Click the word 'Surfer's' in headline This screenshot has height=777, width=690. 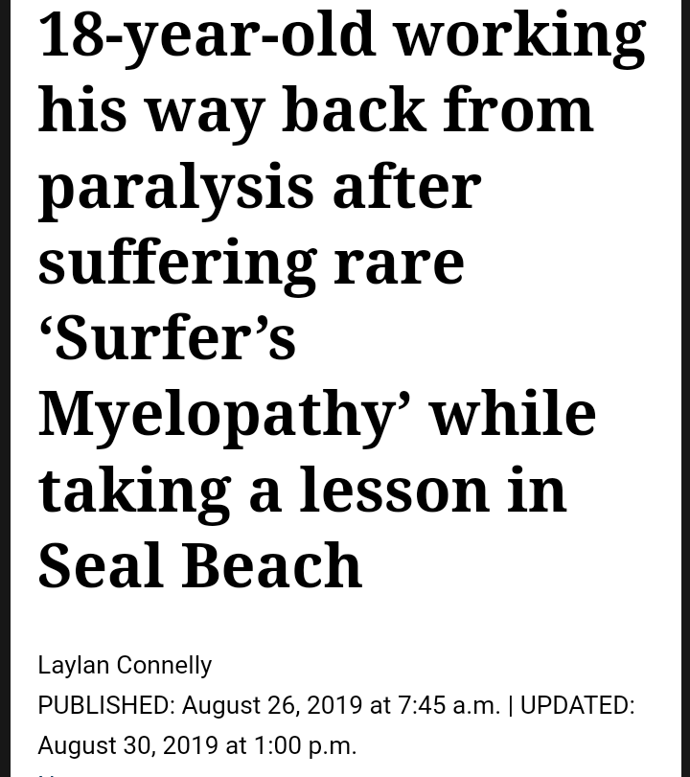tap(167, 337)
